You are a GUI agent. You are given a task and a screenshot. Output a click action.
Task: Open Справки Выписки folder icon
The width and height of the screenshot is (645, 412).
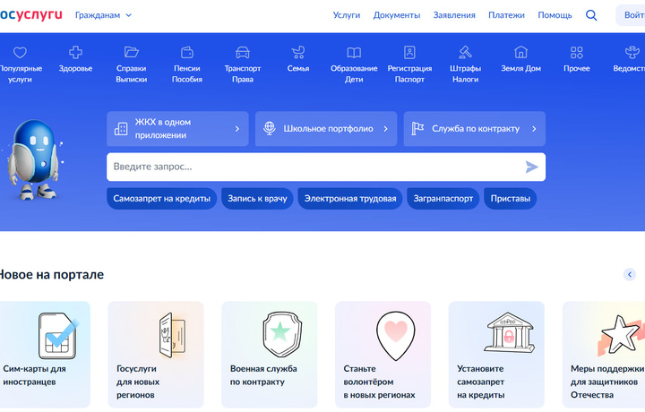coord(131,52)
